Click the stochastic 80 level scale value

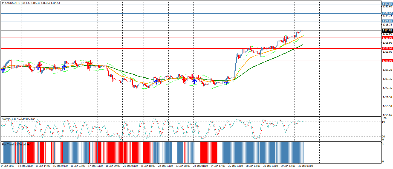coord(384,122)
